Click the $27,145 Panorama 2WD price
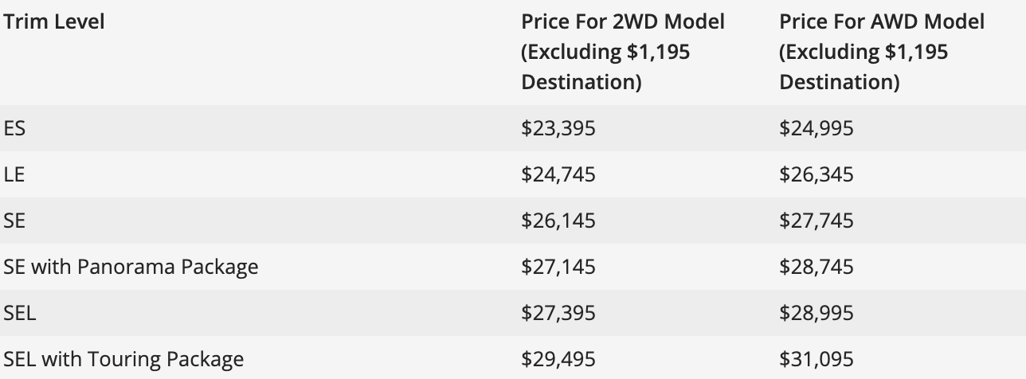Screen dimensions: 1026x379 (558, 267)
